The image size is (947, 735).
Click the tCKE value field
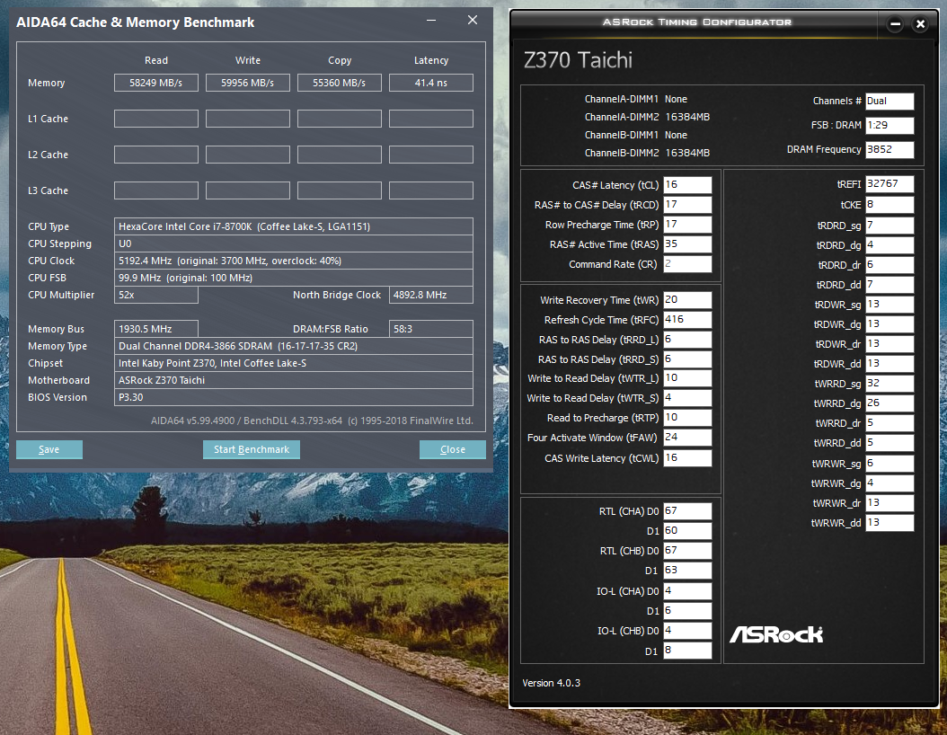coord(889,205)
